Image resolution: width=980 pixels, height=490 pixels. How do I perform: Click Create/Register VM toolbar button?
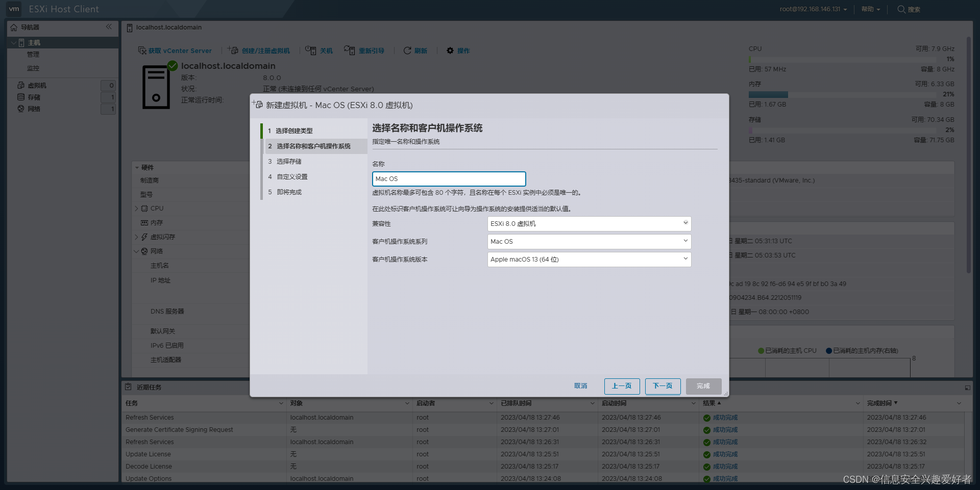pyautogui.click(x=259, y=50)
